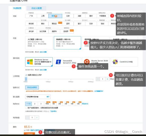The height and width of the screenshot is (136, 146).
Task: Click the Windows logo icon
Action: (30, 62)
